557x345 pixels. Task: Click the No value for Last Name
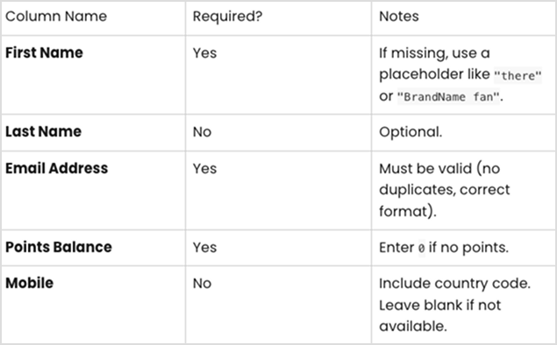tap(202, 132)
